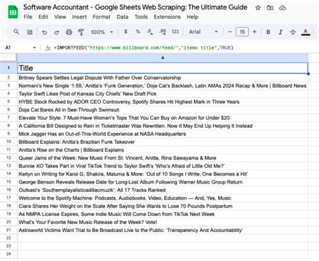Open the Tools menu

(141, 17)
